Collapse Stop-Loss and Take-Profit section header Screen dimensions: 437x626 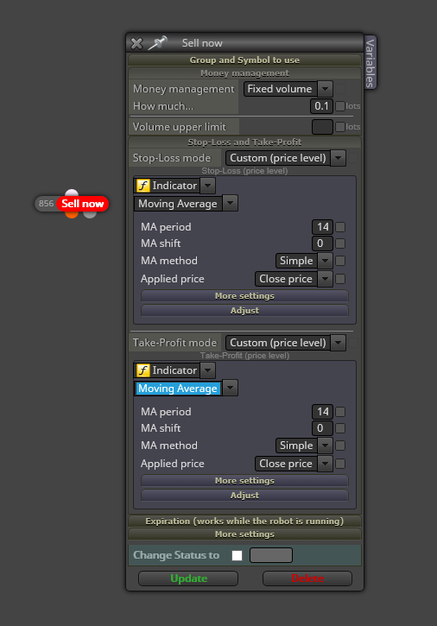tap(244, 142)
